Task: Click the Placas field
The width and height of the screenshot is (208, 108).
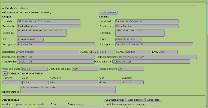Action: (x=102, y=52)
